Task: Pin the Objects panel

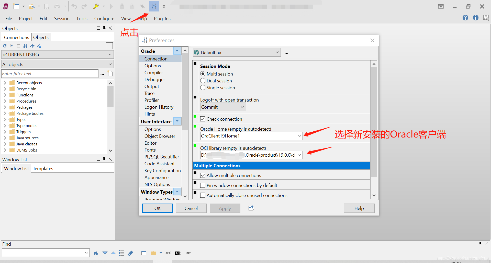Action: [104, 28]
